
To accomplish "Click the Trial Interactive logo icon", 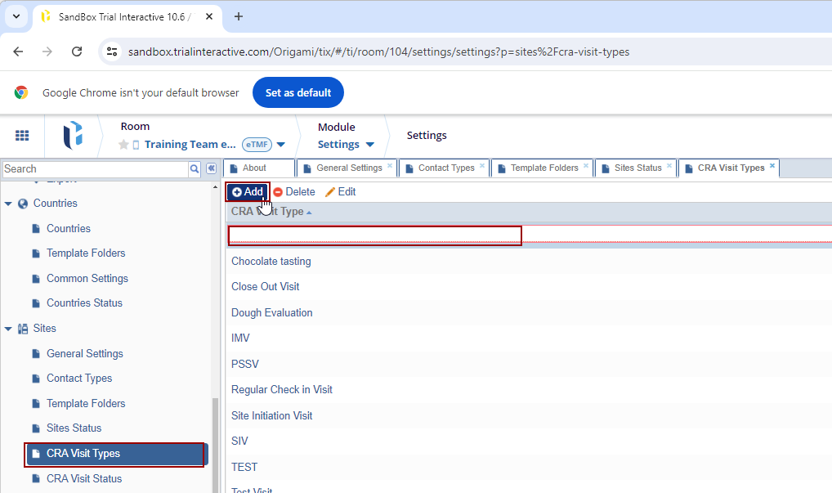I will [74, 136].
